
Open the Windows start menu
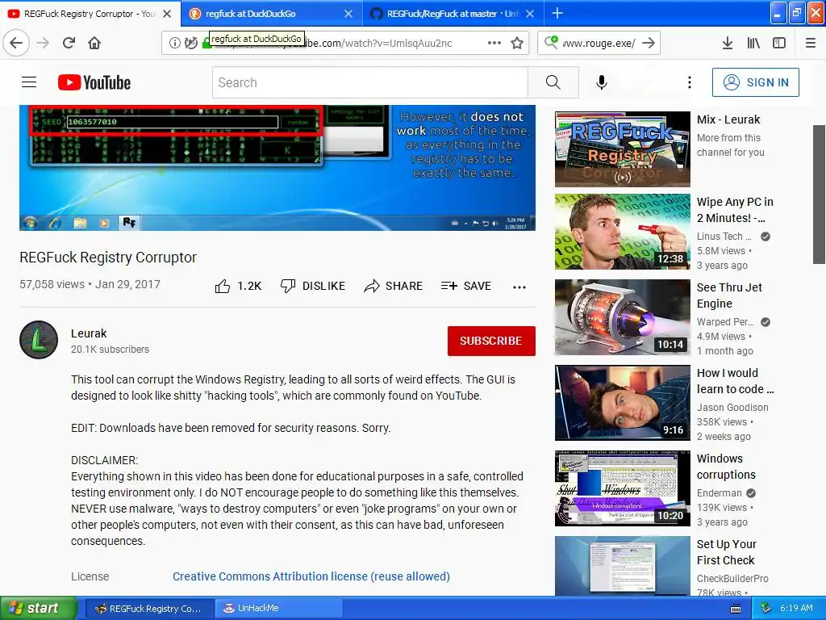click(x=38, y=608)
